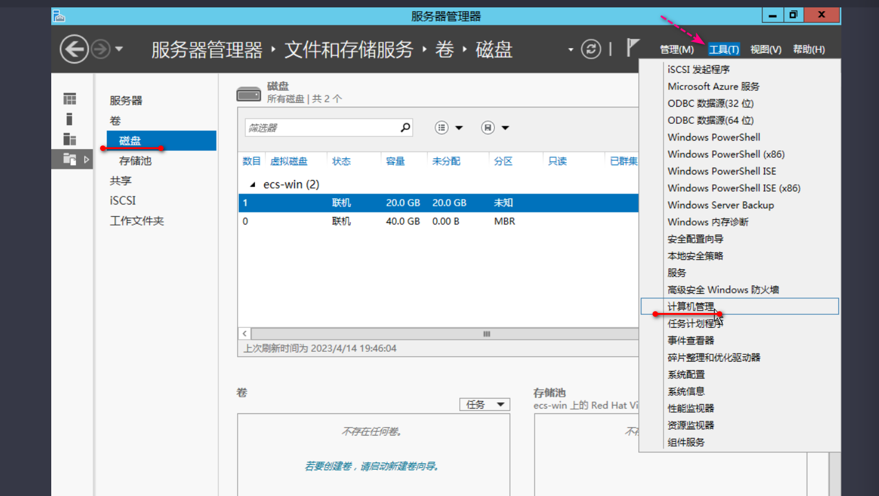Viewport: 879px width, 496px height.
Task: Open 碎片整理和优化驱动器 menu item
Action: coord(714,357)
